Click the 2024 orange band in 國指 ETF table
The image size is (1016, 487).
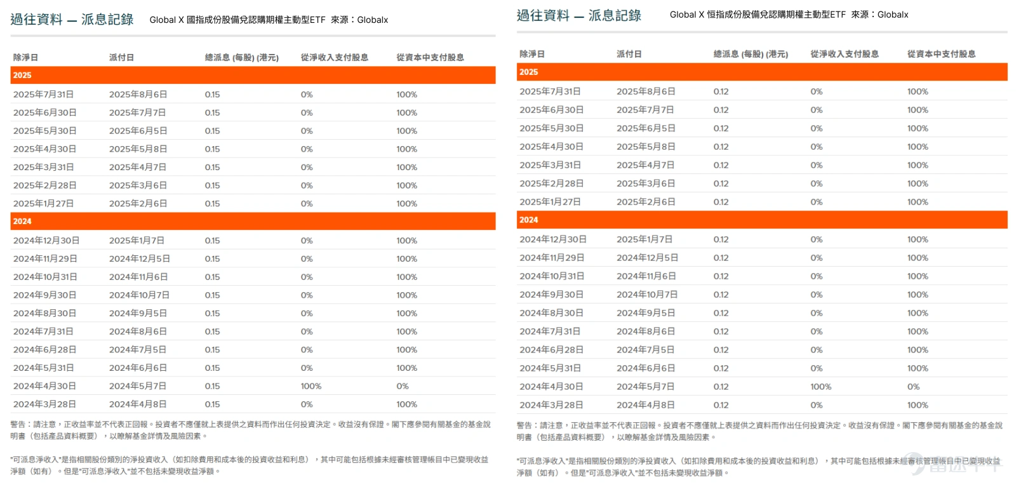pos(253,221)
